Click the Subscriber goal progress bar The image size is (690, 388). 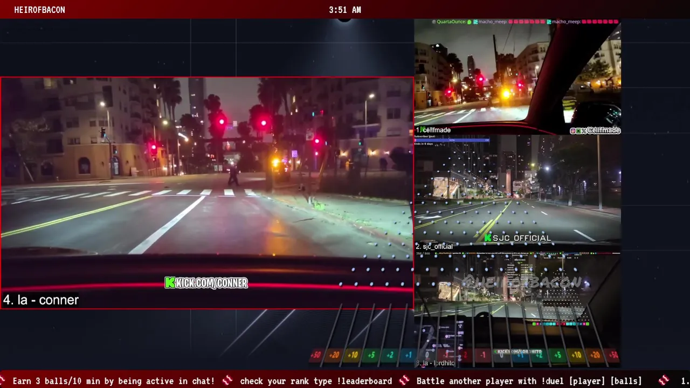coord(452,140)
